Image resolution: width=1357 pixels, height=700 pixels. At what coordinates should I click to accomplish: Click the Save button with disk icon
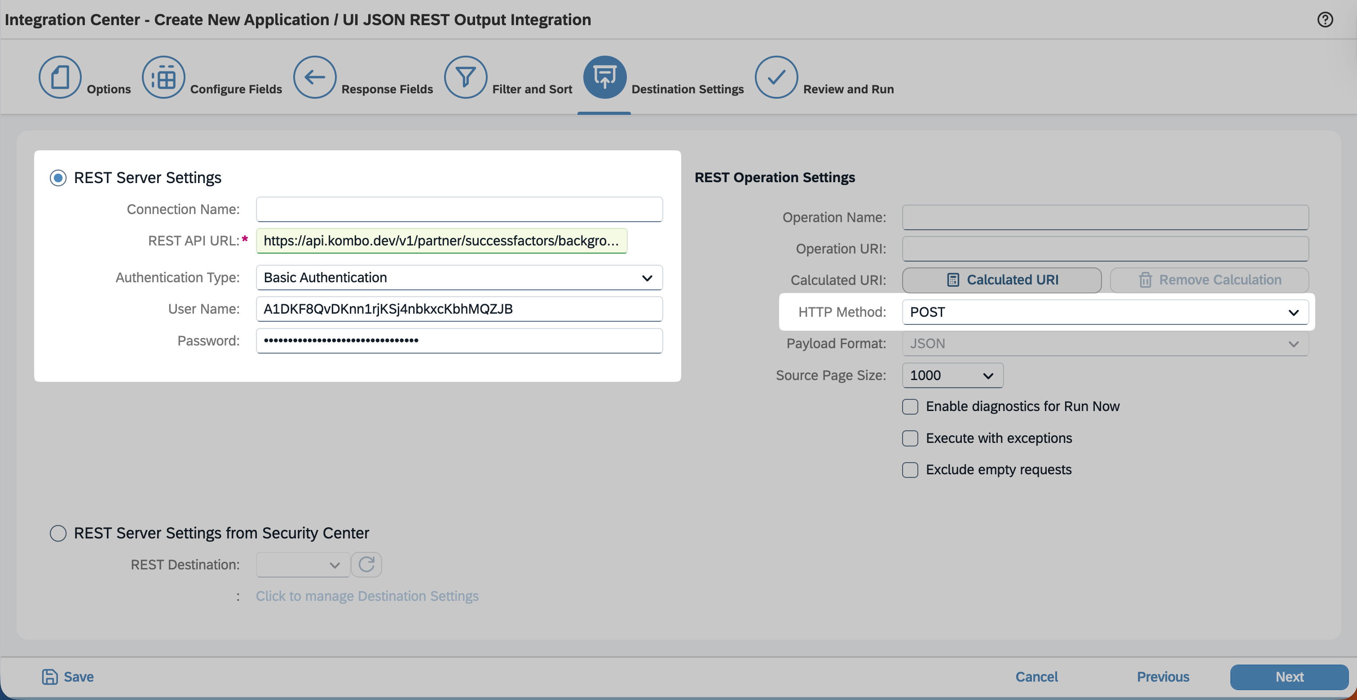pyautogui.click(x=68, y=676)
